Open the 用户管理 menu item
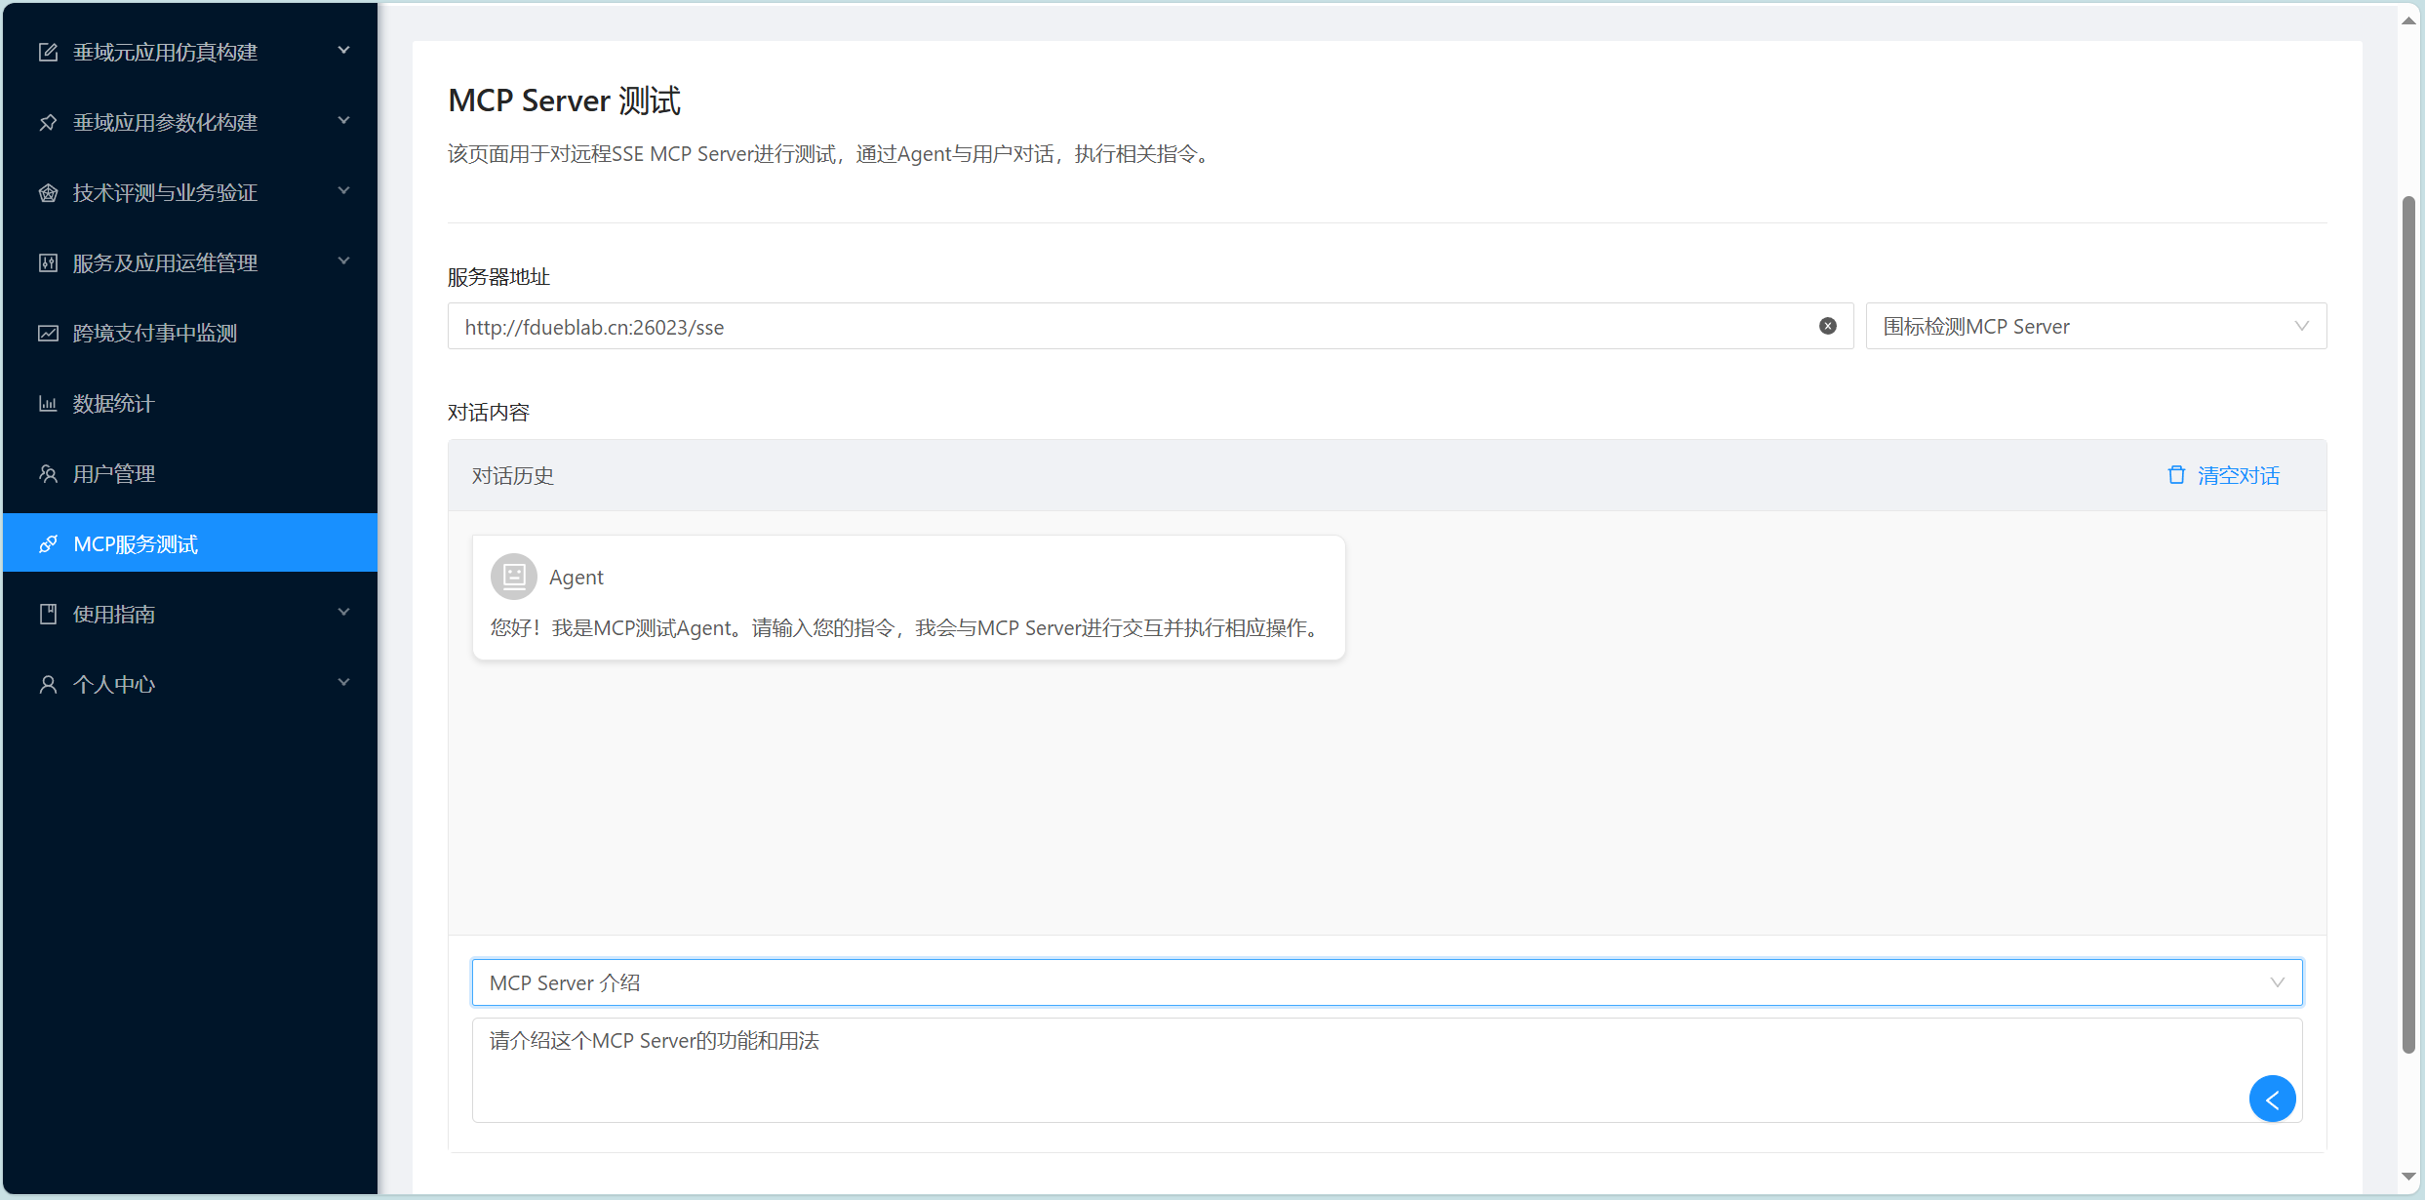This screenshot has width=2425, height=1200. pos(189,473)
